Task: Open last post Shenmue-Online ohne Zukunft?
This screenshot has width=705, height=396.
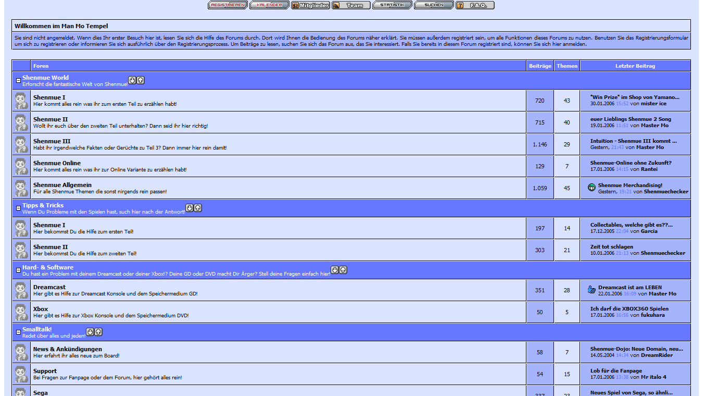Action: pos(631,163)
